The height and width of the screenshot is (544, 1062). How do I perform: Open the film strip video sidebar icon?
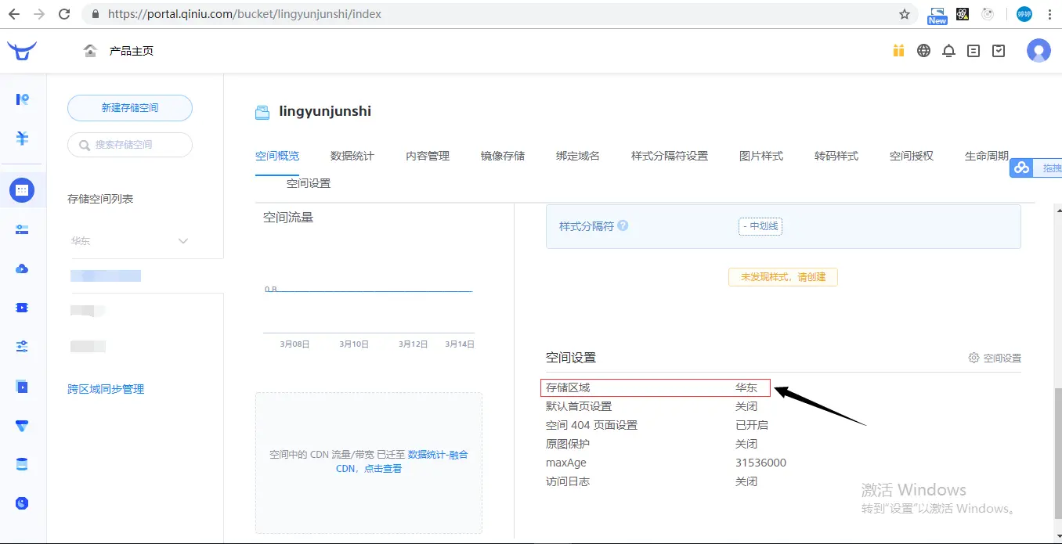pos(22,308)
